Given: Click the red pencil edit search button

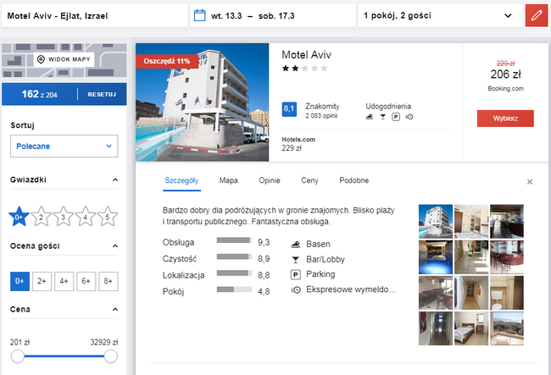Looking at the screenshot, I should 537,15.
